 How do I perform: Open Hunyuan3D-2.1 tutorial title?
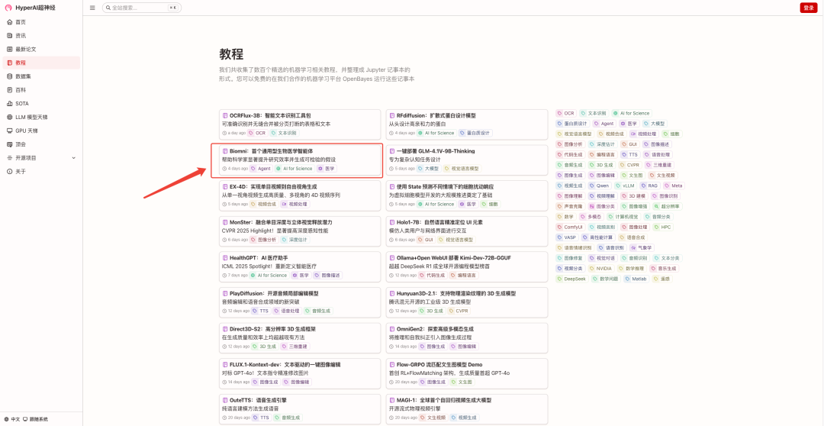click(x=456, y=293)
